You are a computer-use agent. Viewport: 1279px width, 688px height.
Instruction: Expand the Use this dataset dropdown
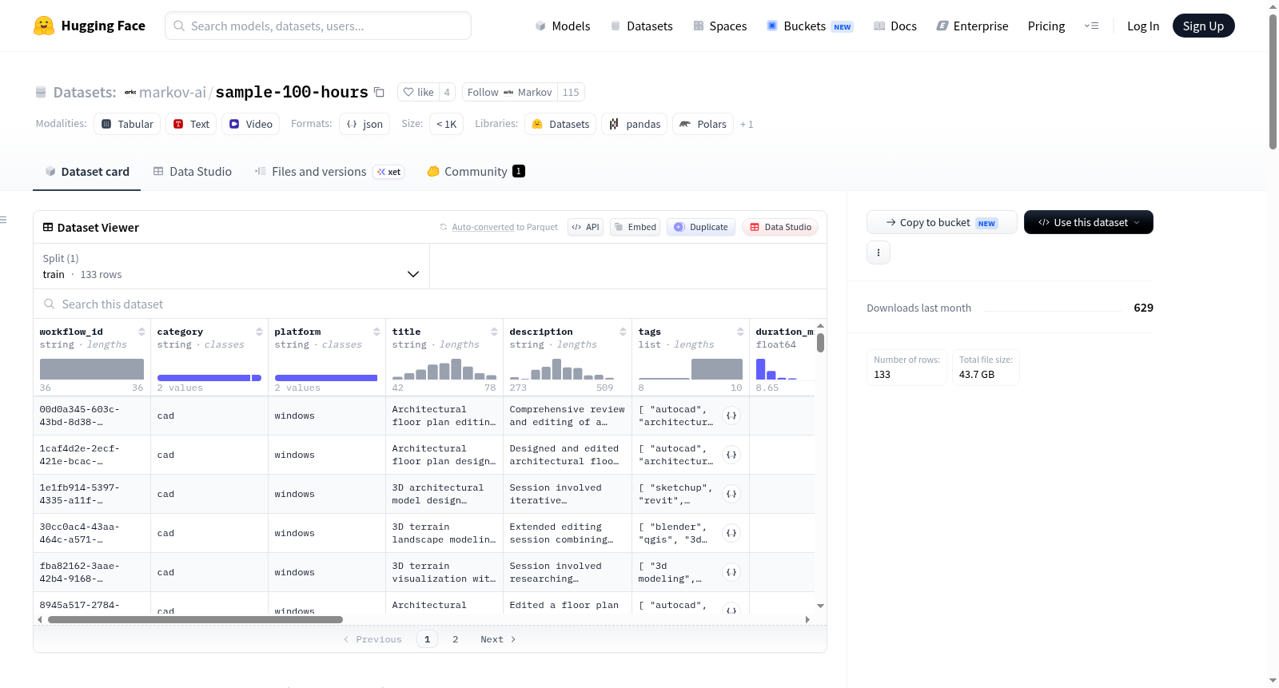(1089, 222)
